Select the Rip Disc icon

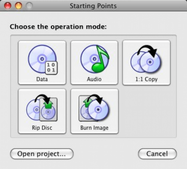point(42,108)
